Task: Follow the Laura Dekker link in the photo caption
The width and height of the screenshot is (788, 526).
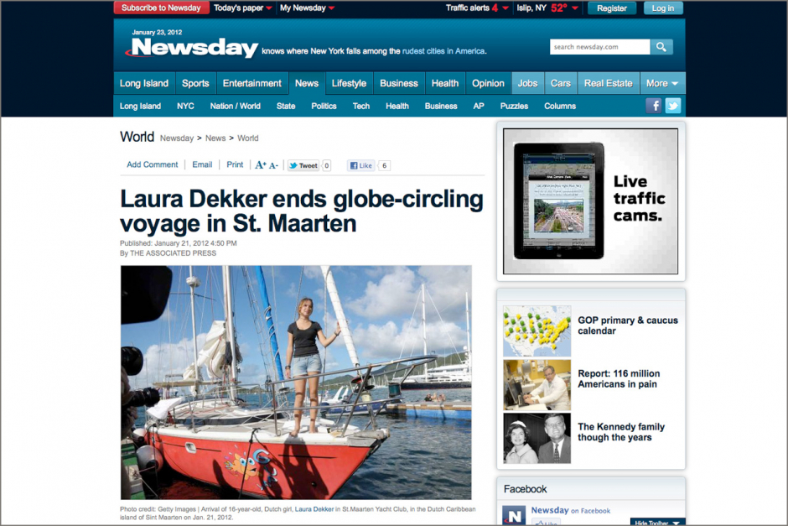Action: click(x=314, y=509)
